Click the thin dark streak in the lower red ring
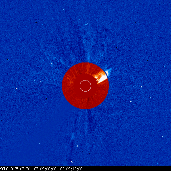The height and width of the screenshot is (171, 171). tap(89, 100)
